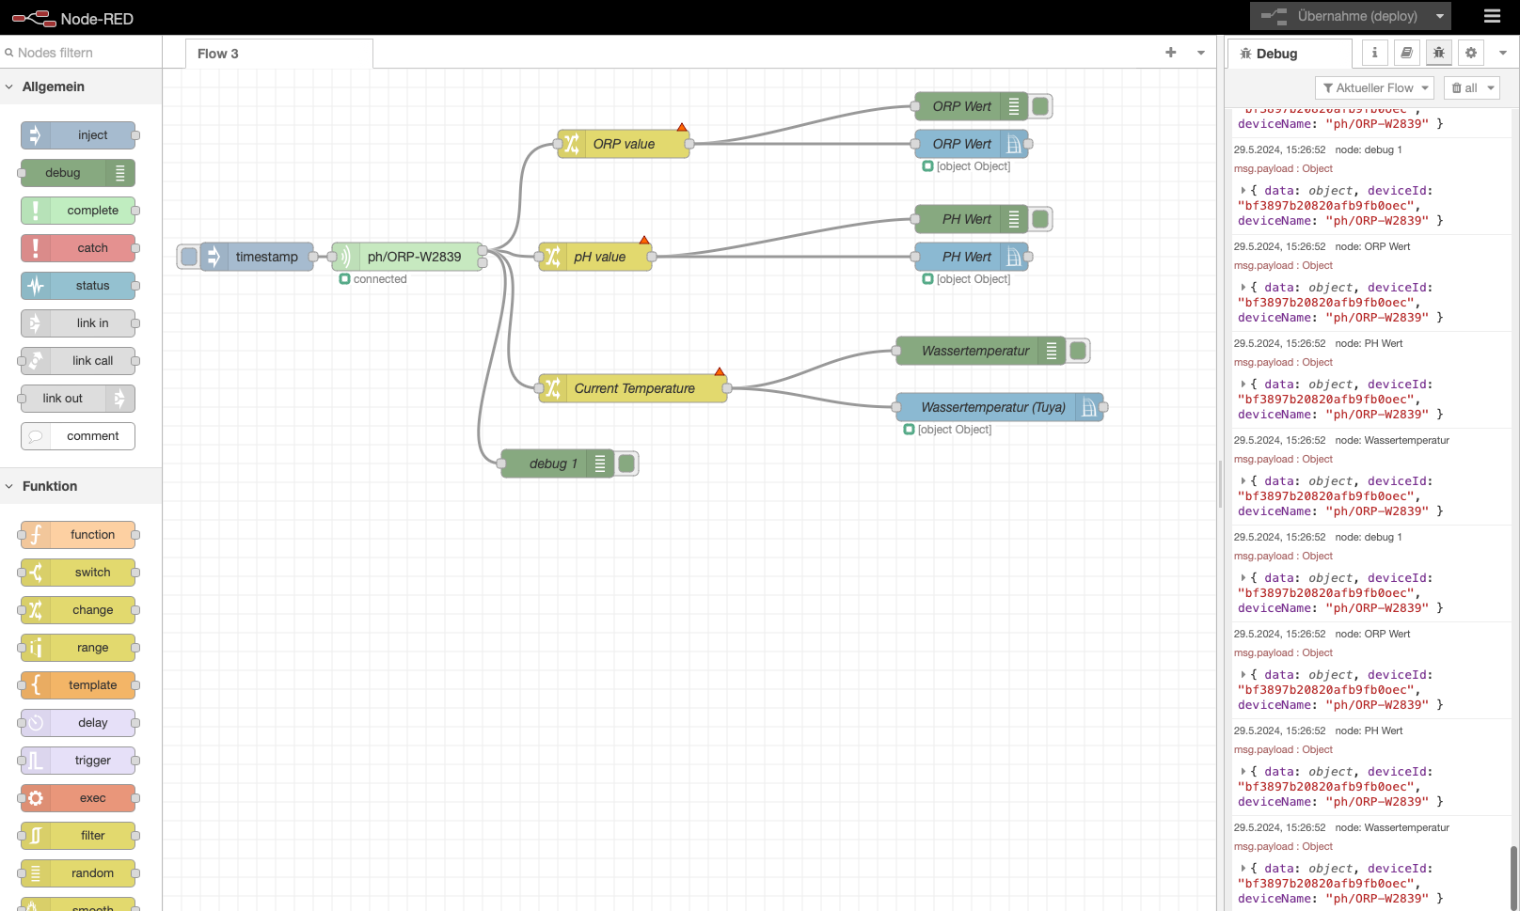Select the blue PH Wert node
The width and height of the screenshot is (1520, 911).
(972, 257)
